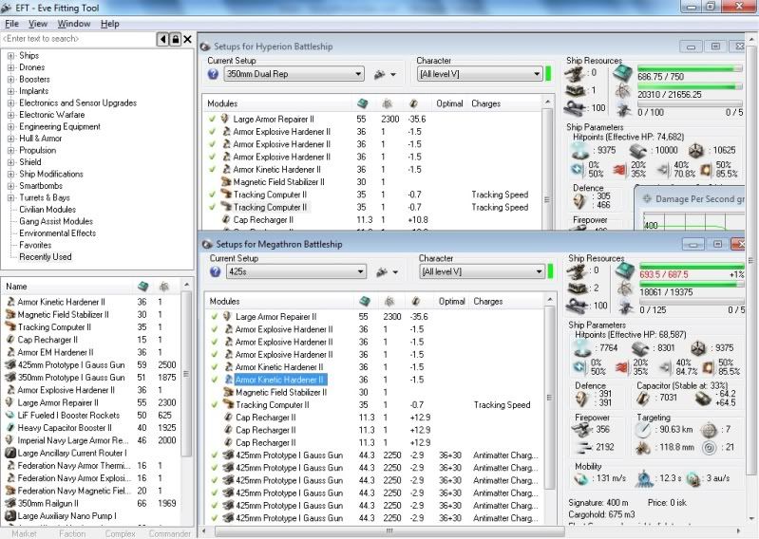Screen dimensions: 759x539
Task: Toggle Hyperion Armor Kinetic Hardener II checkmark
Action: pyautogui.click(x=212, y=169)
